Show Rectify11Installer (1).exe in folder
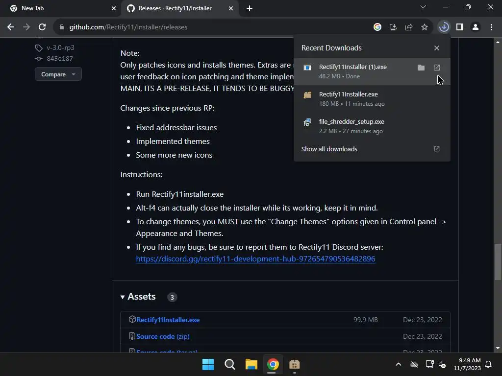Viewport: 502px width, 376px height. tap(421, 68)
